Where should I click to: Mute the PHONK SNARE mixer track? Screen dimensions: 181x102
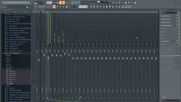(60, 44)
